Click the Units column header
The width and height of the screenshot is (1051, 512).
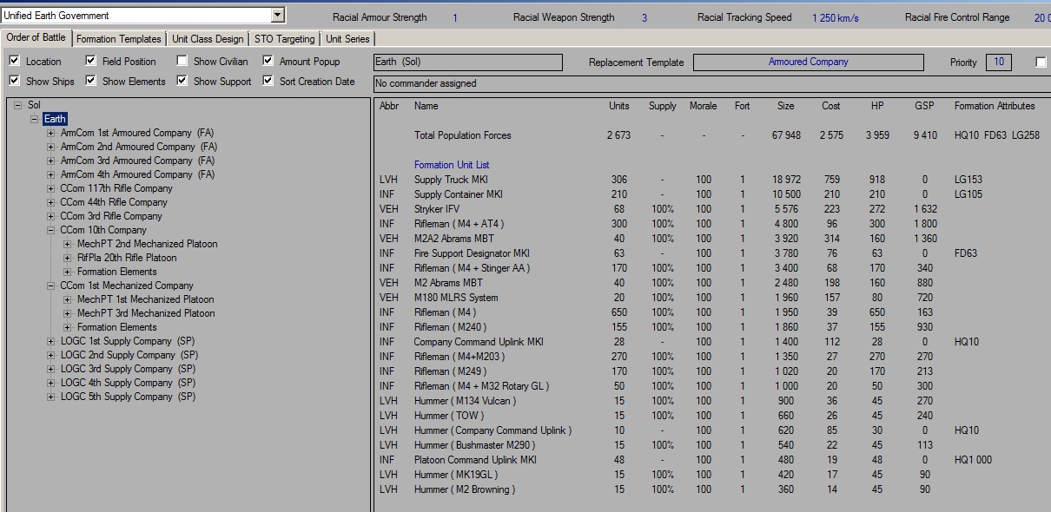point(619,106)
